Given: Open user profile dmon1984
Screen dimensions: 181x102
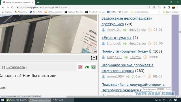Looking at the screenshot, I should pos(115,76).
